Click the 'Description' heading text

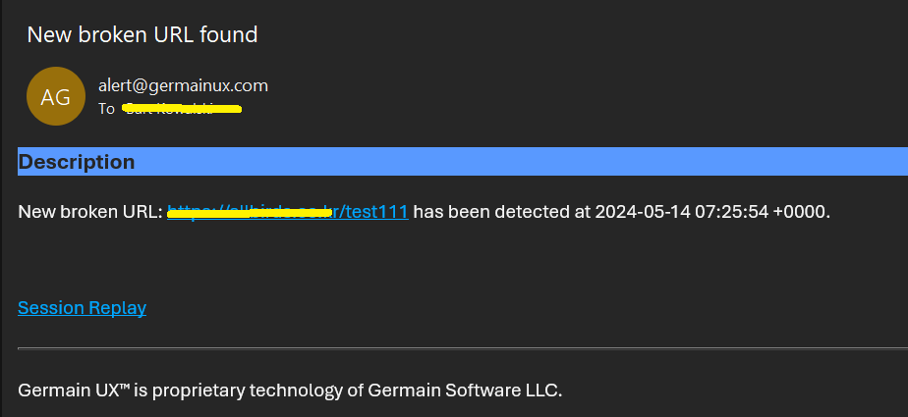[x=76, y=162]
